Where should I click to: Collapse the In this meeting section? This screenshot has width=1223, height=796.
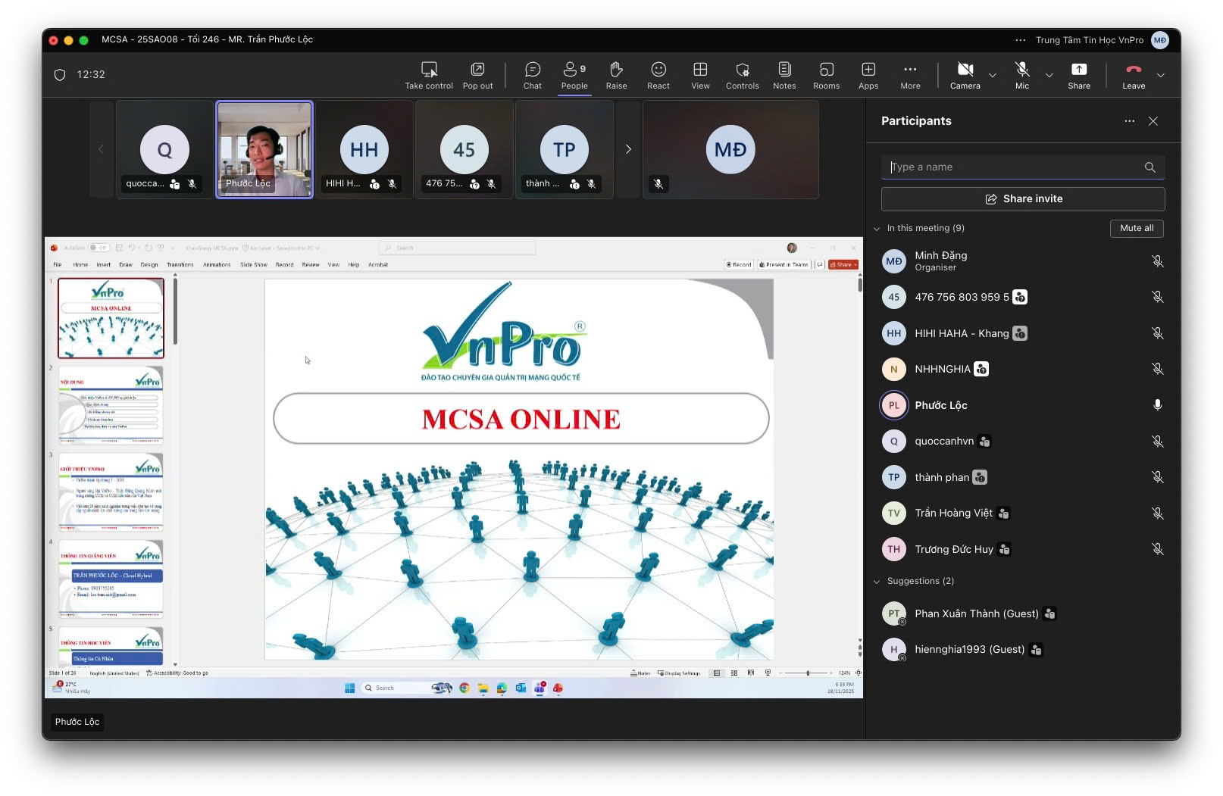pos(877,228)
